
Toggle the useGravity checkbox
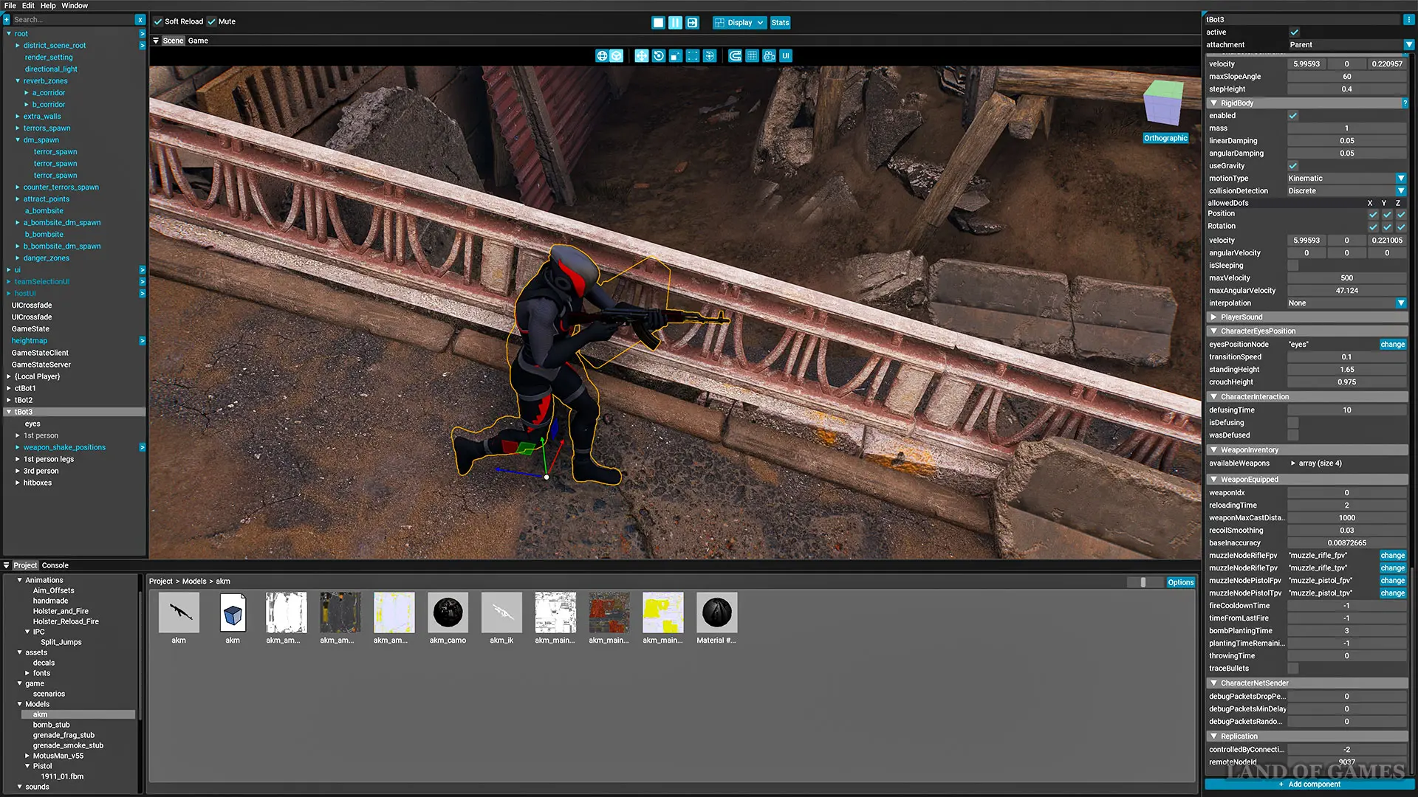pos(1293,166)
